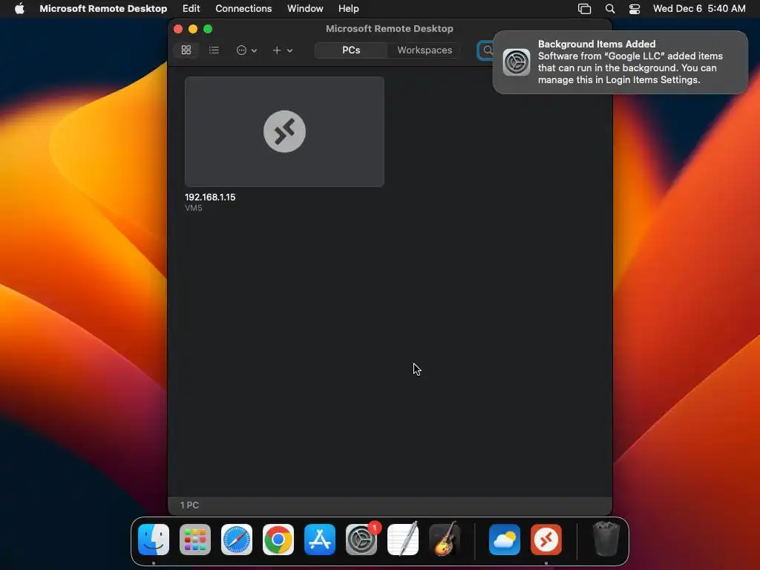Screen dimensions: 760x570
Task: Open the ellipsis actions dropdown
Action: pyautogui.click(x=246, y=50)
